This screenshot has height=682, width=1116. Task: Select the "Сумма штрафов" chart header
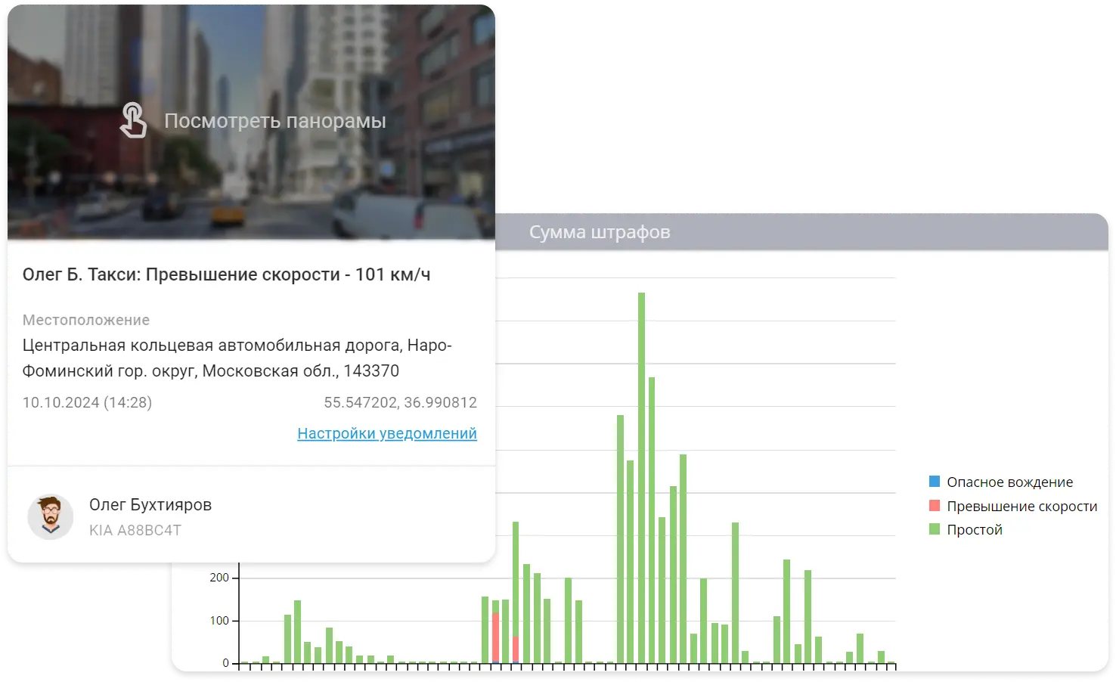coord(599,232)
